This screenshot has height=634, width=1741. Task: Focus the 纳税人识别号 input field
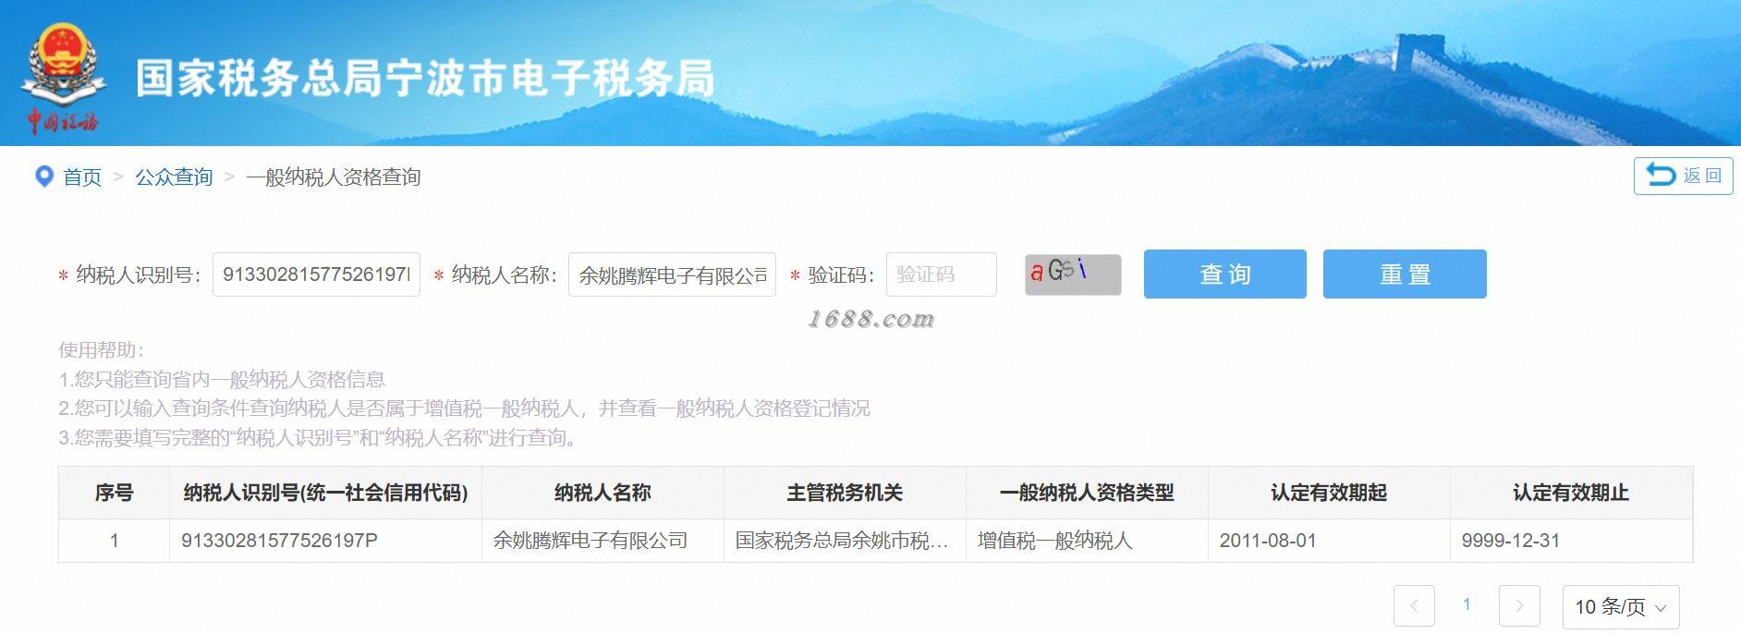pos(316,274)
